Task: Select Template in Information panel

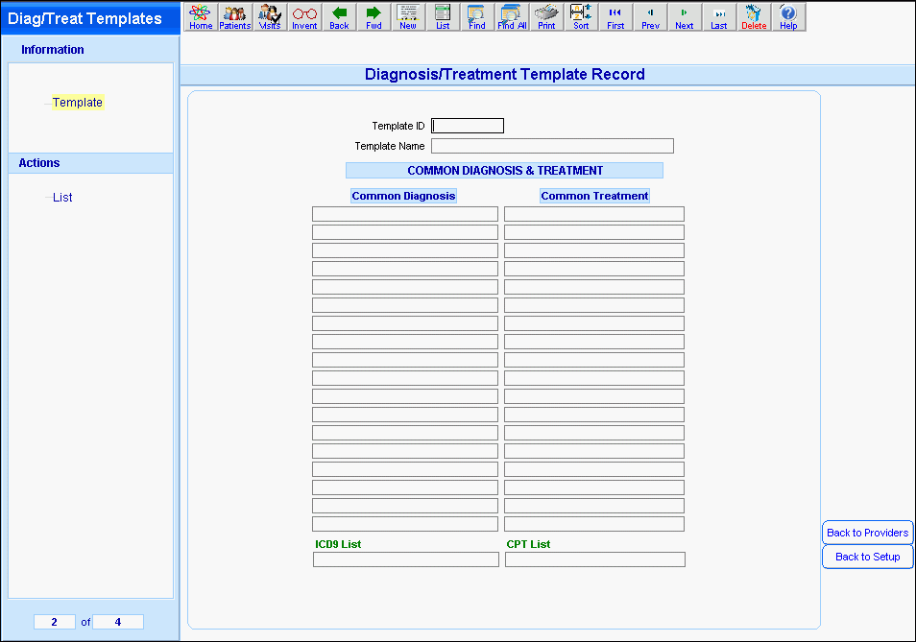Action: tap(78, 102)
